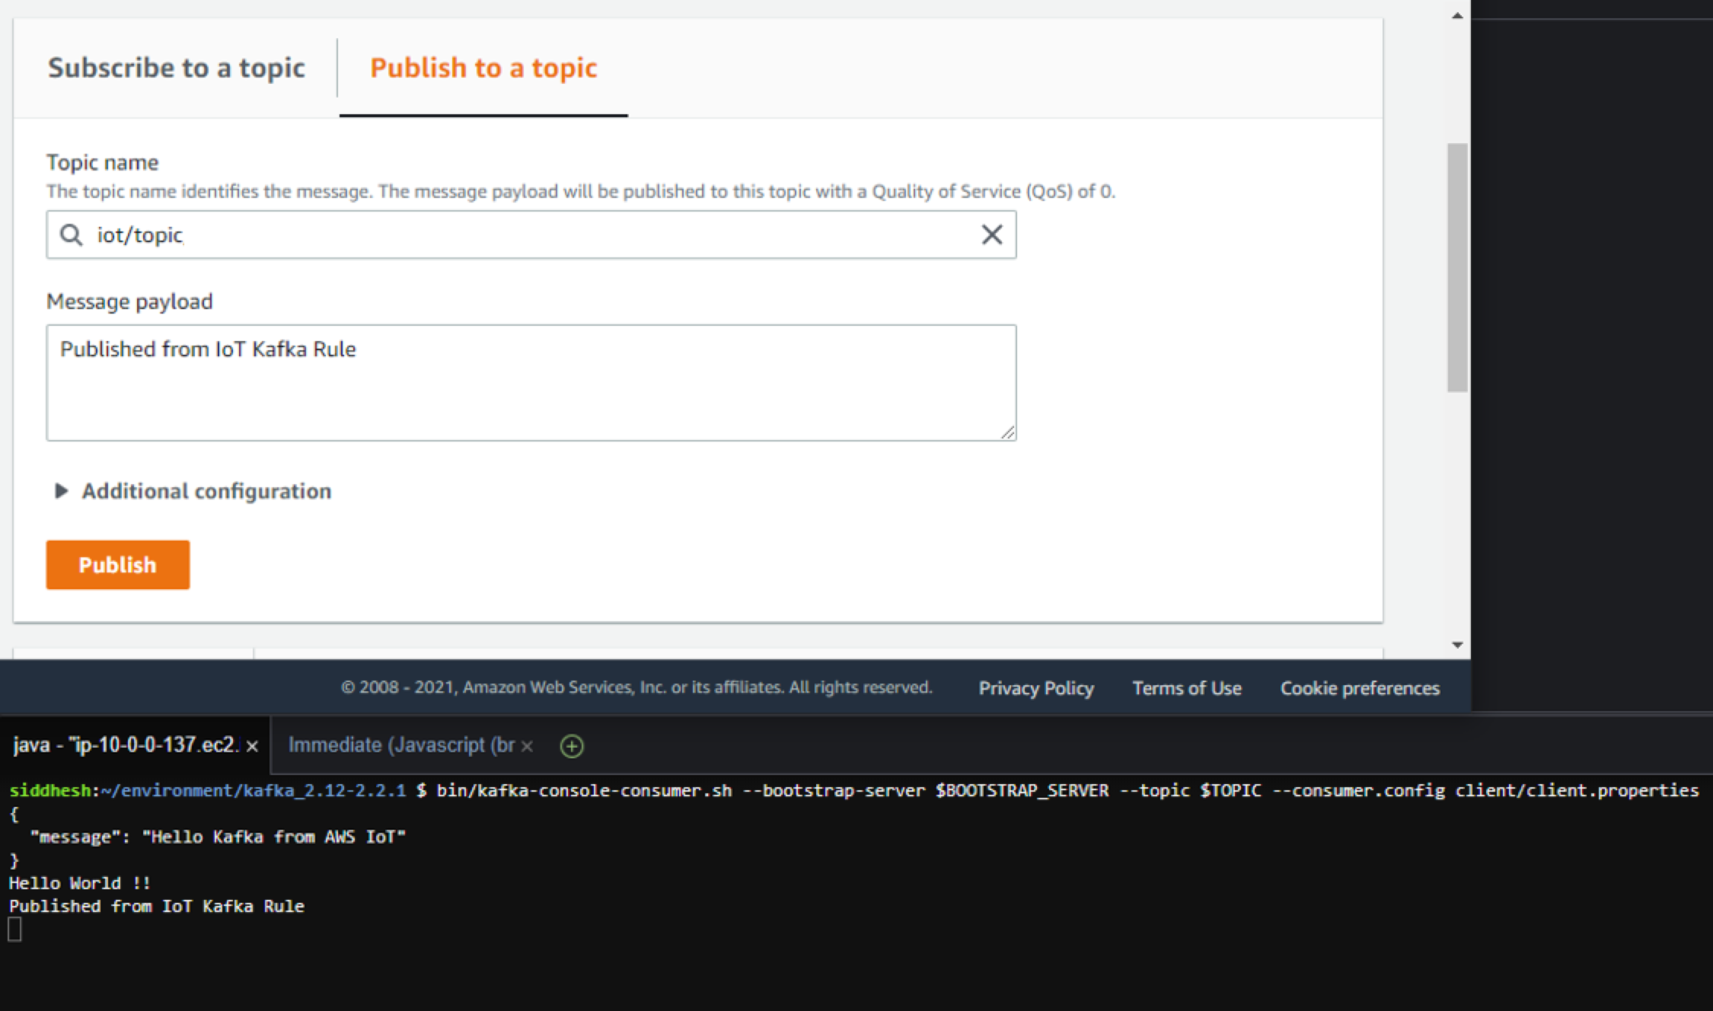Viewport: 1713px width, 1011px height.
Task: Click the Message payload text area
Action: click(x=531, y=383)
